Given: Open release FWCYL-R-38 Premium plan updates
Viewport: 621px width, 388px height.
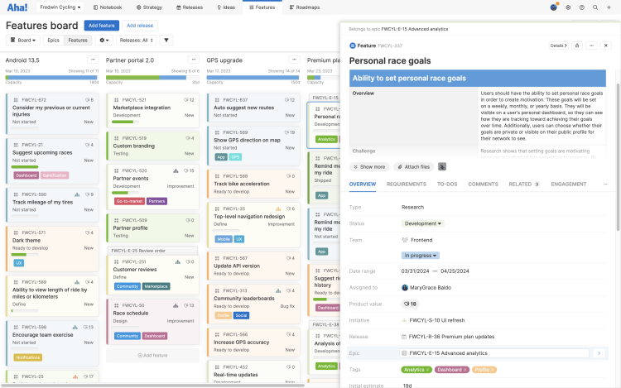Looking at the screenshot, I should (x=448, y=337).
